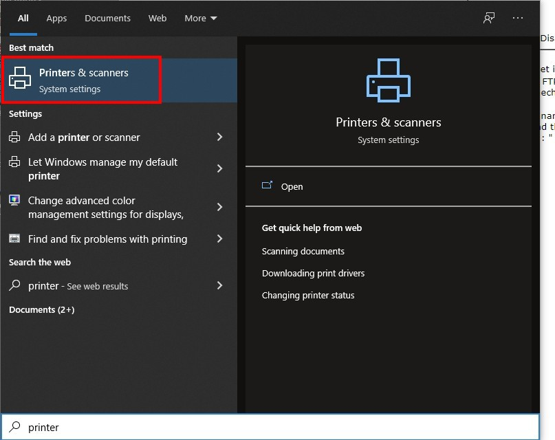Click the magnifier icon in the search box
Image resolution: width=555 pixels, height=440 pixels.
14,427
